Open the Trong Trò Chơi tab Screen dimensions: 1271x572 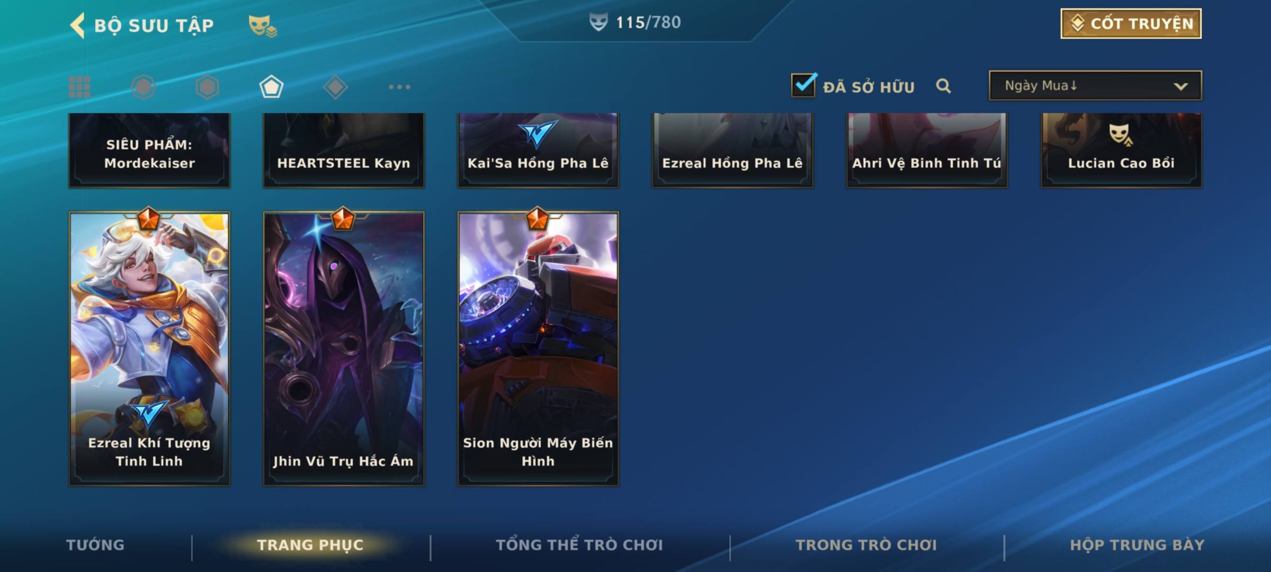coord(866,545)
